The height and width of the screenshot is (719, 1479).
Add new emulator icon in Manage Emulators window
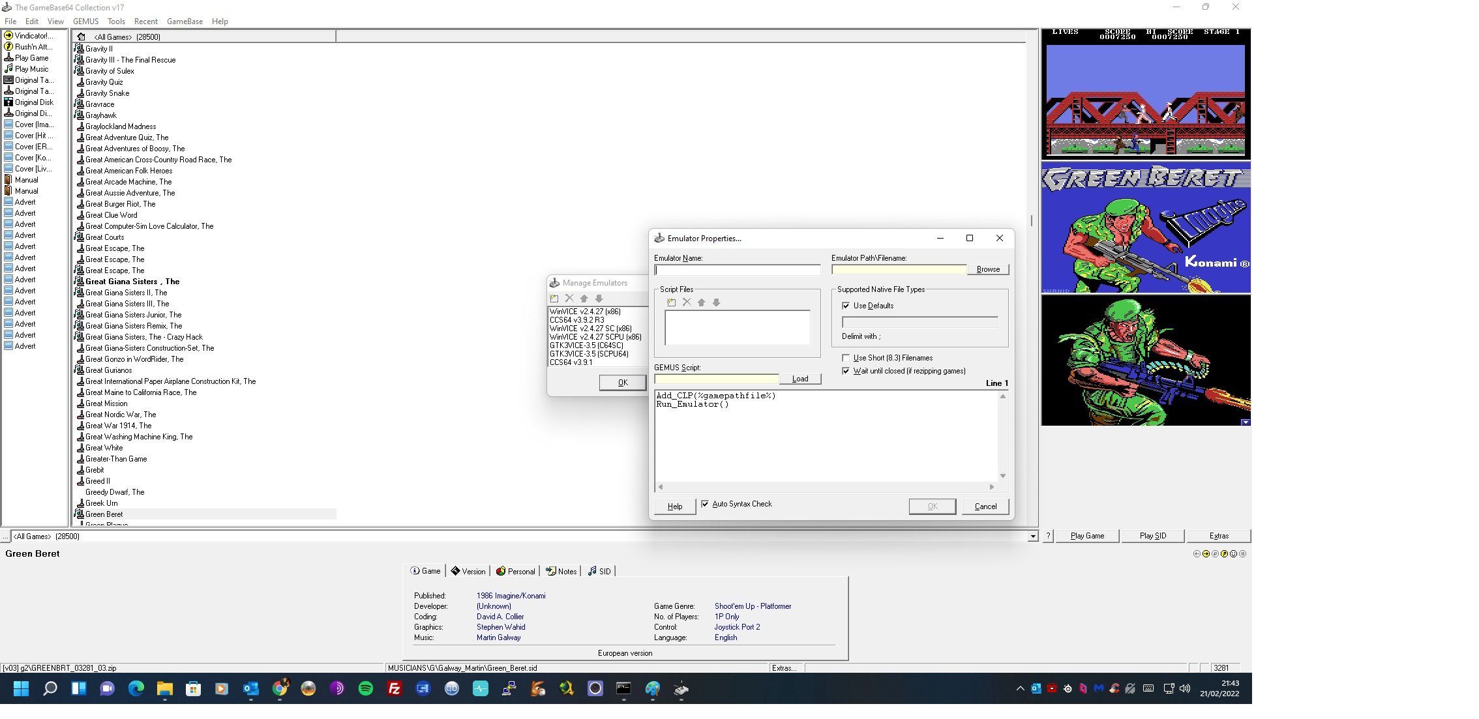click(554, 299)
